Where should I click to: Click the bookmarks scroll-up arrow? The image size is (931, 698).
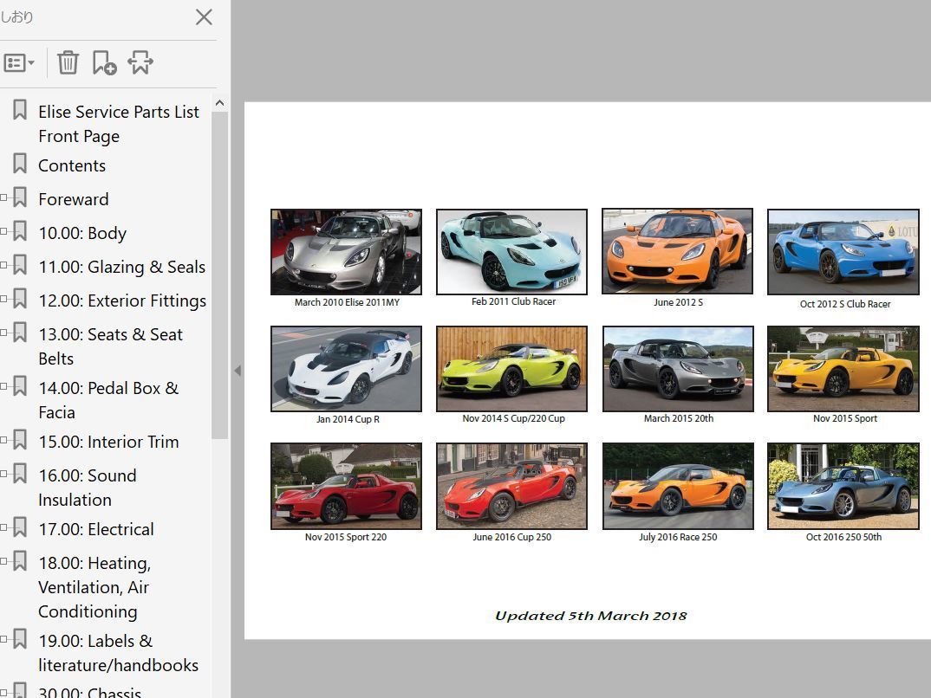(x=219, y=103)
